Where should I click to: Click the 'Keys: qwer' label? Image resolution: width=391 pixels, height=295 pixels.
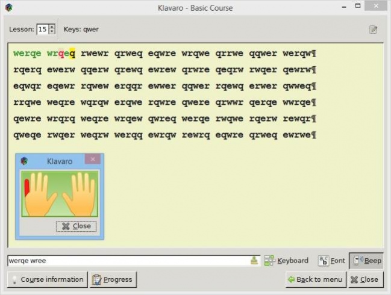(81, 29)
